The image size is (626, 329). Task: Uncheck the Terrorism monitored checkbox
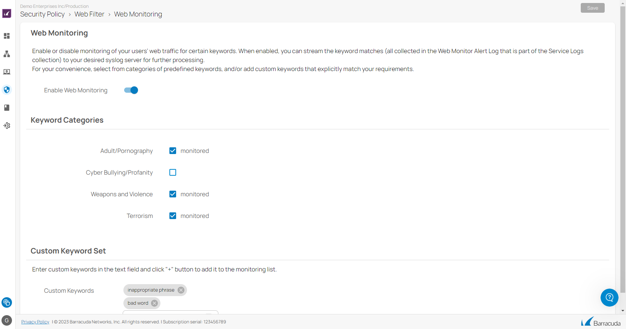coord(173,216)
